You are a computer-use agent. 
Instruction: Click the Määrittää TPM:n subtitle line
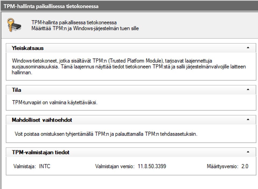pos(85,28)
